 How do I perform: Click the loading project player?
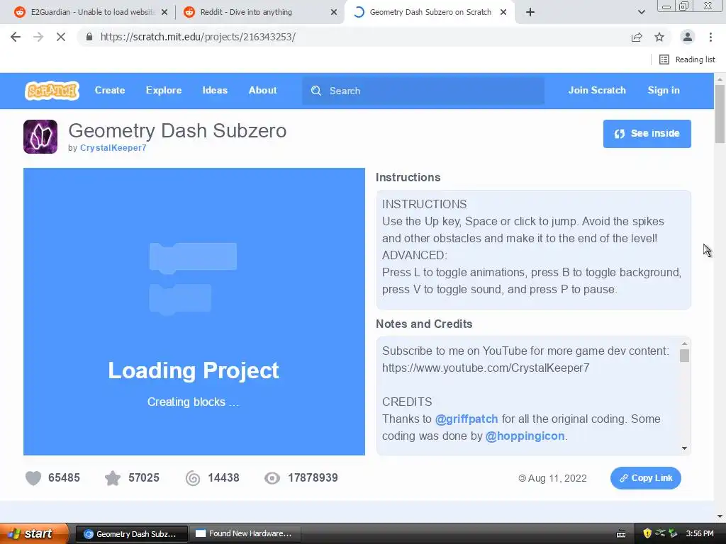[194, 312]
